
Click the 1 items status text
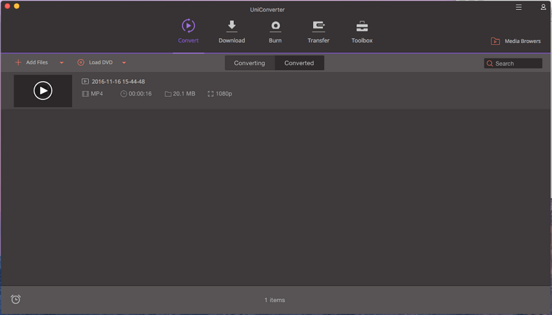point(275,300)
